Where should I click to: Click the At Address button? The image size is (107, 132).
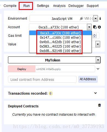click(x=88, y=79)
